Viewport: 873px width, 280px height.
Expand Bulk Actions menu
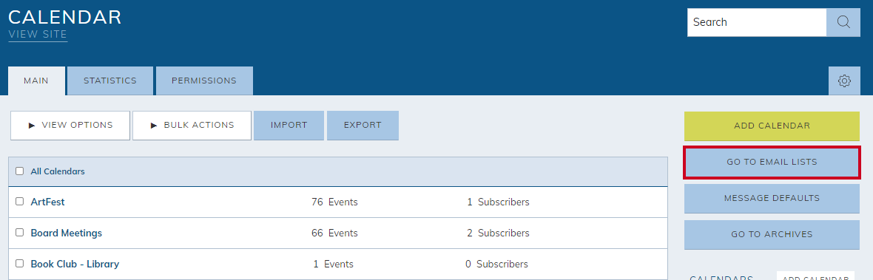pos(192,125)
